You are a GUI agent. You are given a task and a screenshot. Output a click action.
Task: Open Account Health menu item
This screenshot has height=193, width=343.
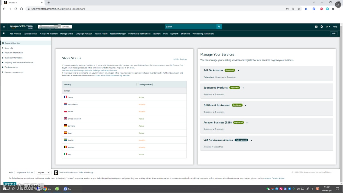pos(101,34)
